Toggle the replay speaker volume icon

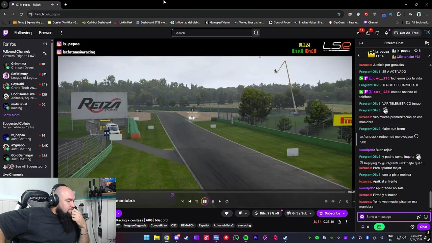click(x=333, y=201)
